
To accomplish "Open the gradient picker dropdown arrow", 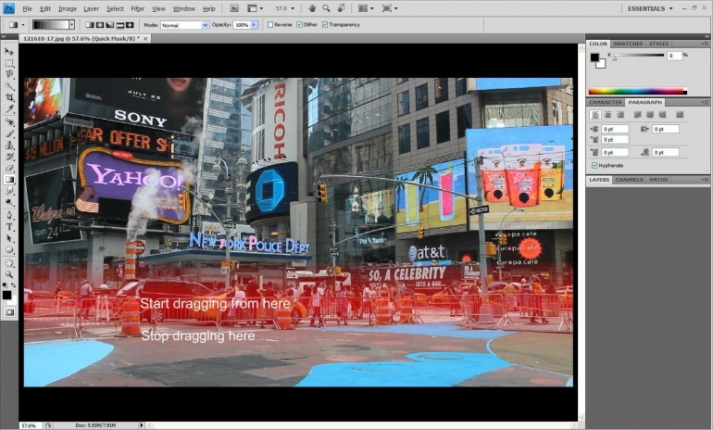I will click(71, 25).
